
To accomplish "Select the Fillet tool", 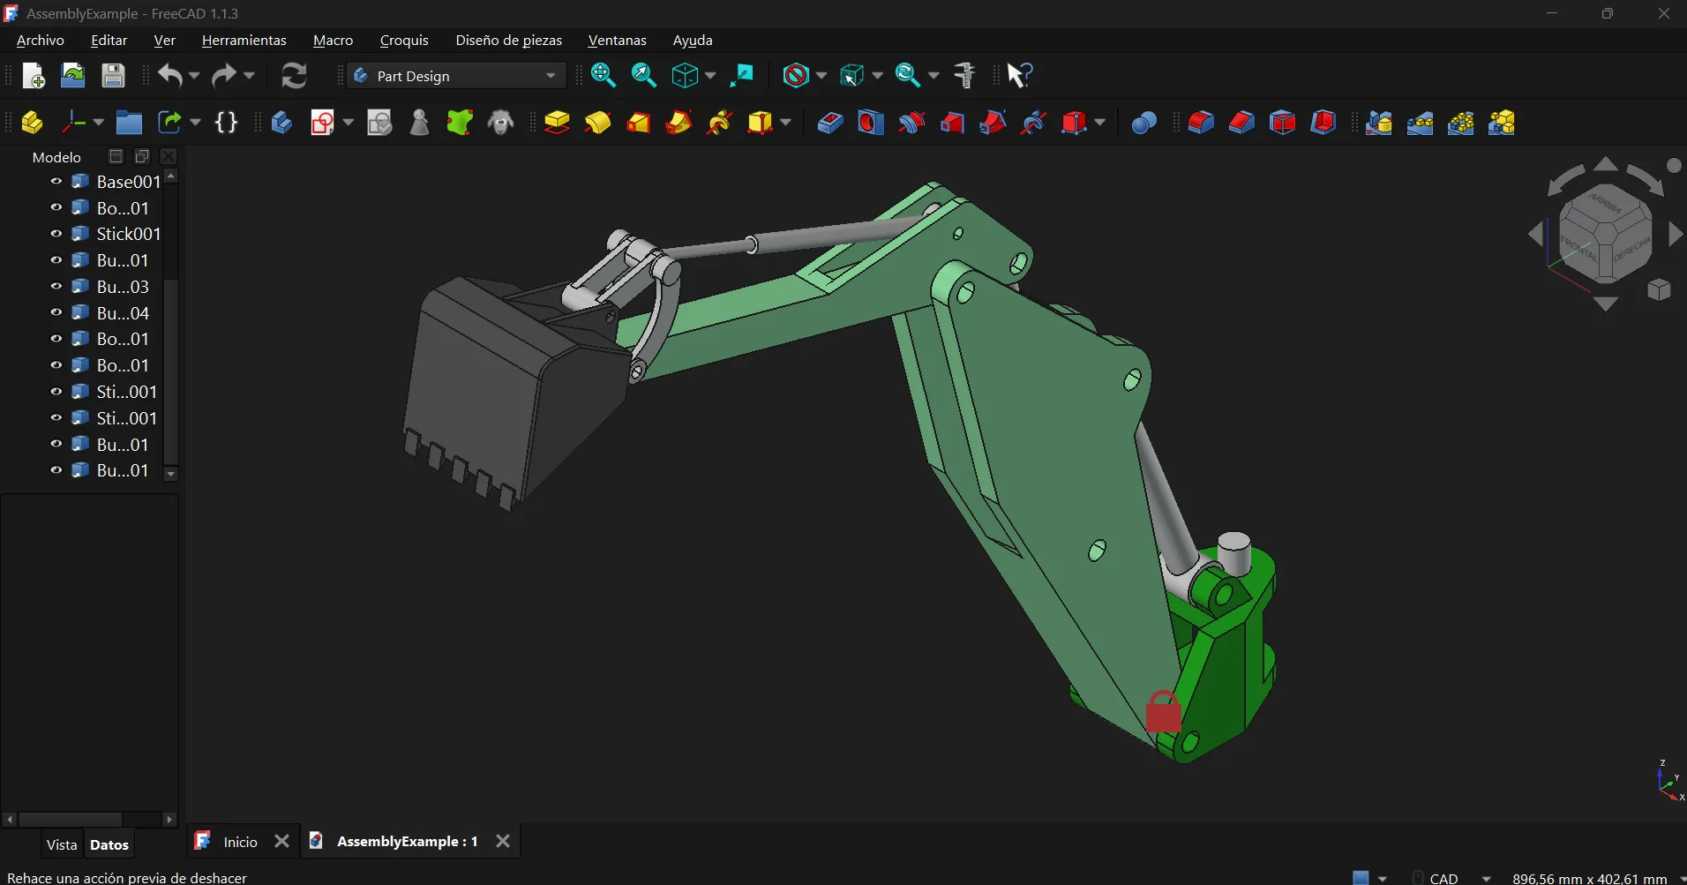I will click(x=1200, y=123).
